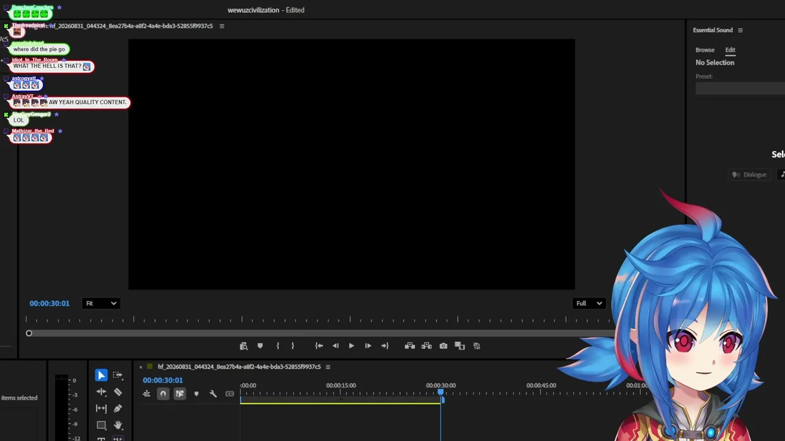The width and height of the screenshot is (785, 441).
Task: Open the Full playback resolution dropdown
Action: (589, 303)
